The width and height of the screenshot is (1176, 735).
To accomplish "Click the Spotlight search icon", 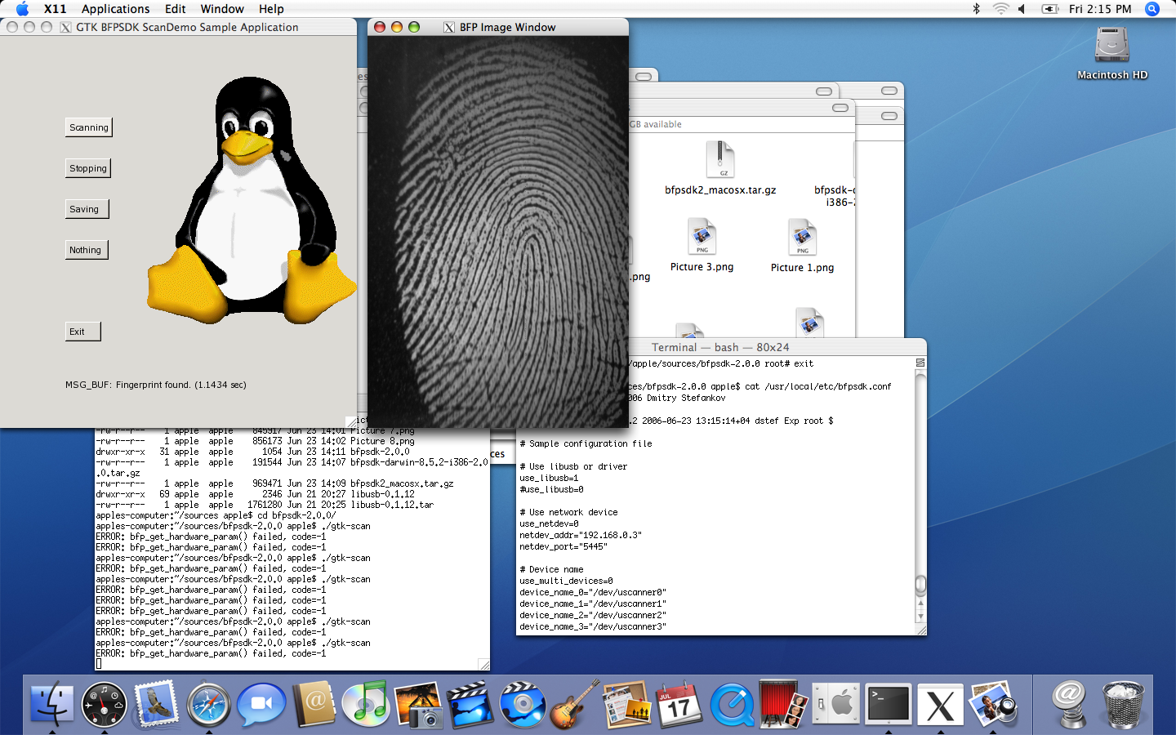I will tap(1152, 9).
